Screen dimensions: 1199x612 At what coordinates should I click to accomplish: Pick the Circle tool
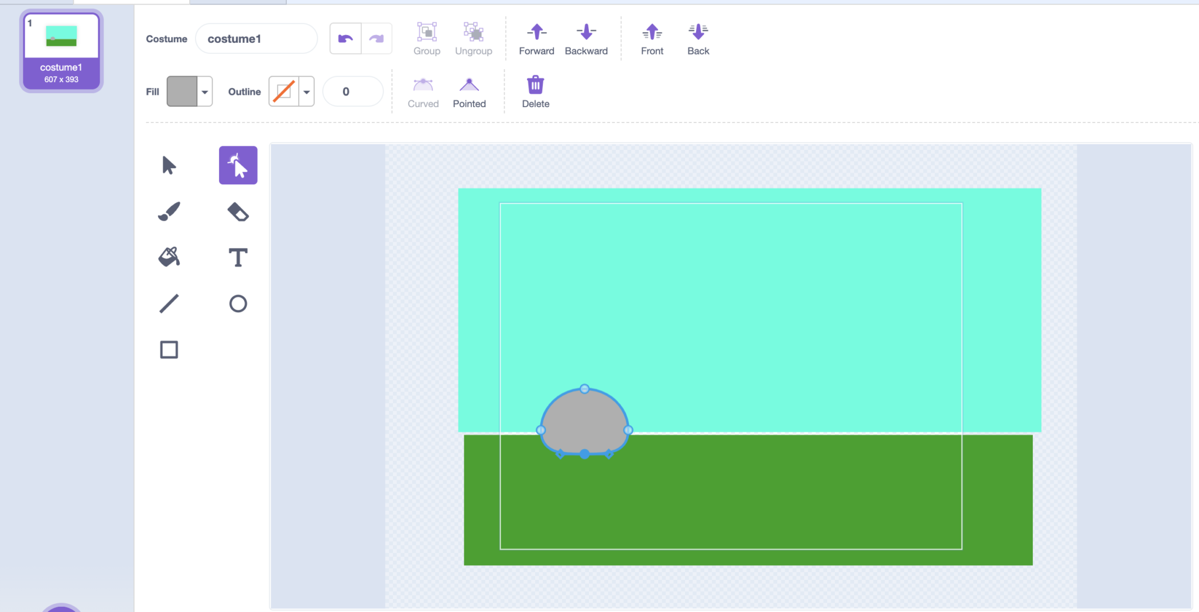click(238, 303)
